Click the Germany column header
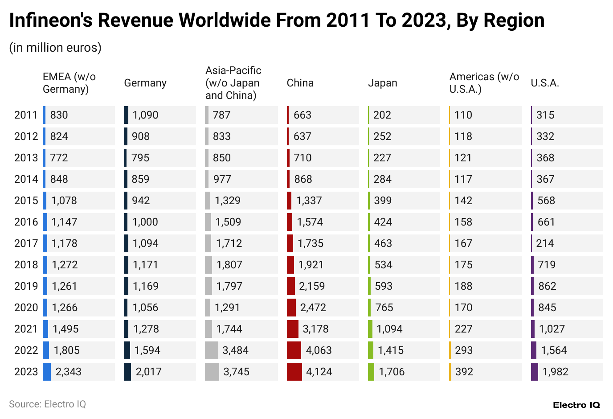This screenshot has width=613, height=419. (145, 83)
